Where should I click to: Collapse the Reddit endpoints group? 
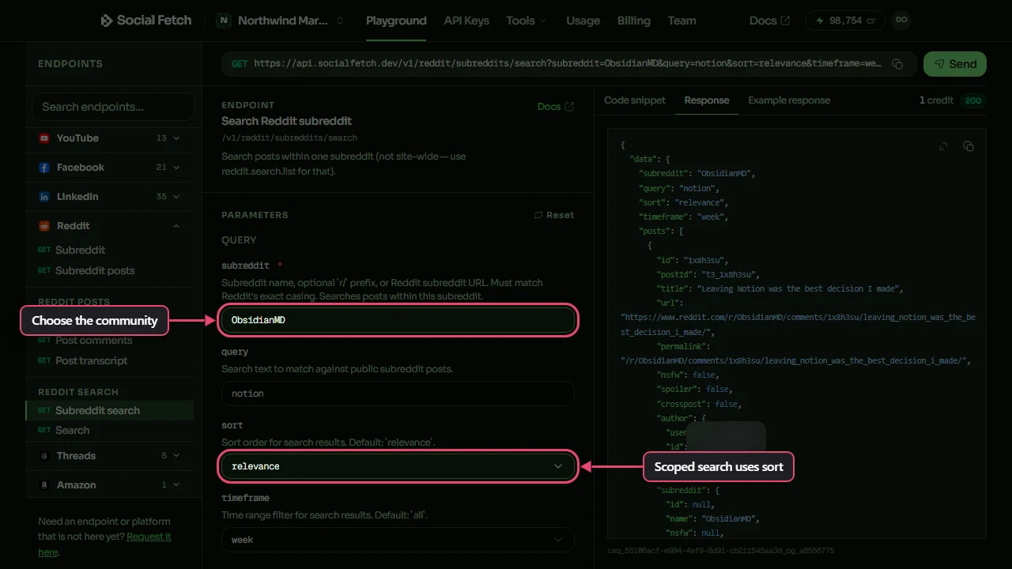[176, 226]
